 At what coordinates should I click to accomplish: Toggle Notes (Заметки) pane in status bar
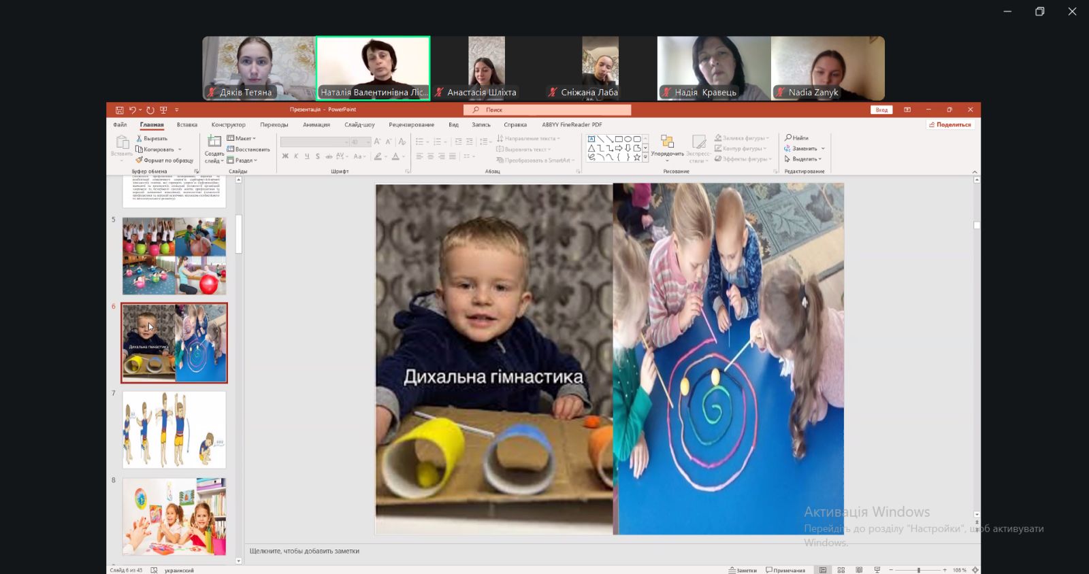tap(743, 570)
